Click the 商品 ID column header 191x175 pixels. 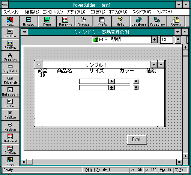42,73
